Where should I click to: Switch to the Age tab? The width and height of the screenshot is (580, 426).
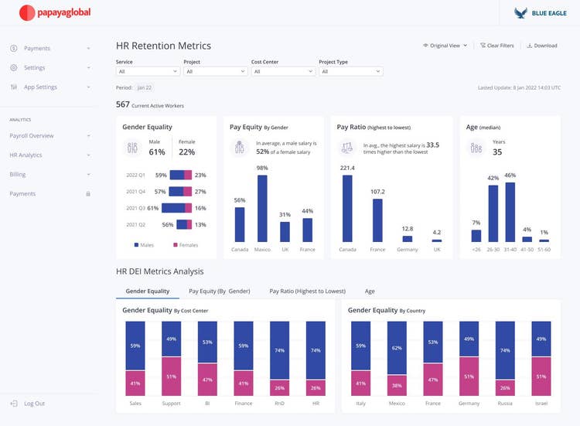[x=370, y=291]
